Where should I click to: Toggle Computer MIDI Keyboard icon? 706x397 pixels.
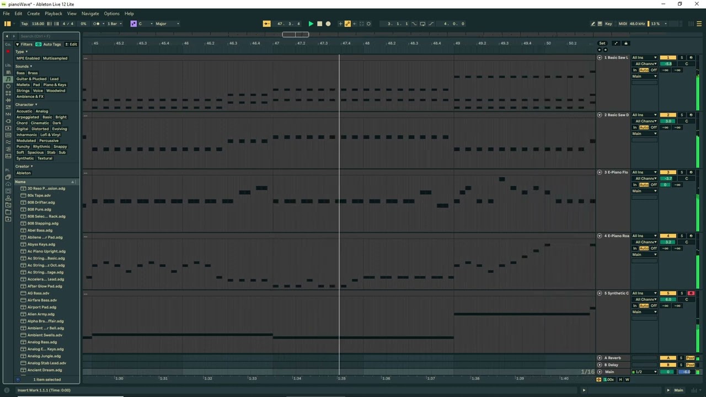600,24
